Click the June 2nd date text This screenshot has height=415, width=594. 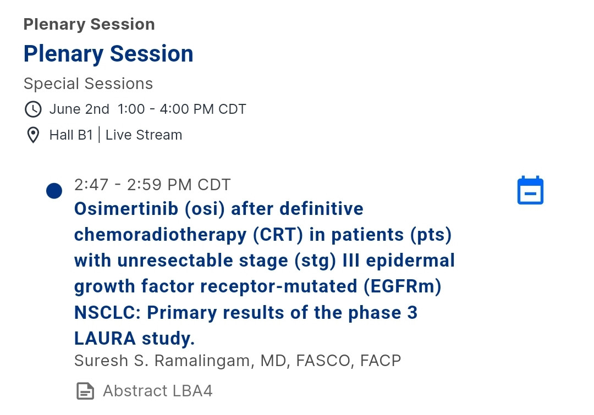(x=79, y=109)
